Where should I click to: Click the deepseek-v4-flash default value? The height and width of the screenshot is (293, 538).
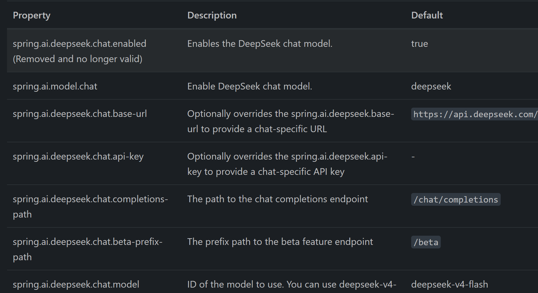tap(449, 284)
